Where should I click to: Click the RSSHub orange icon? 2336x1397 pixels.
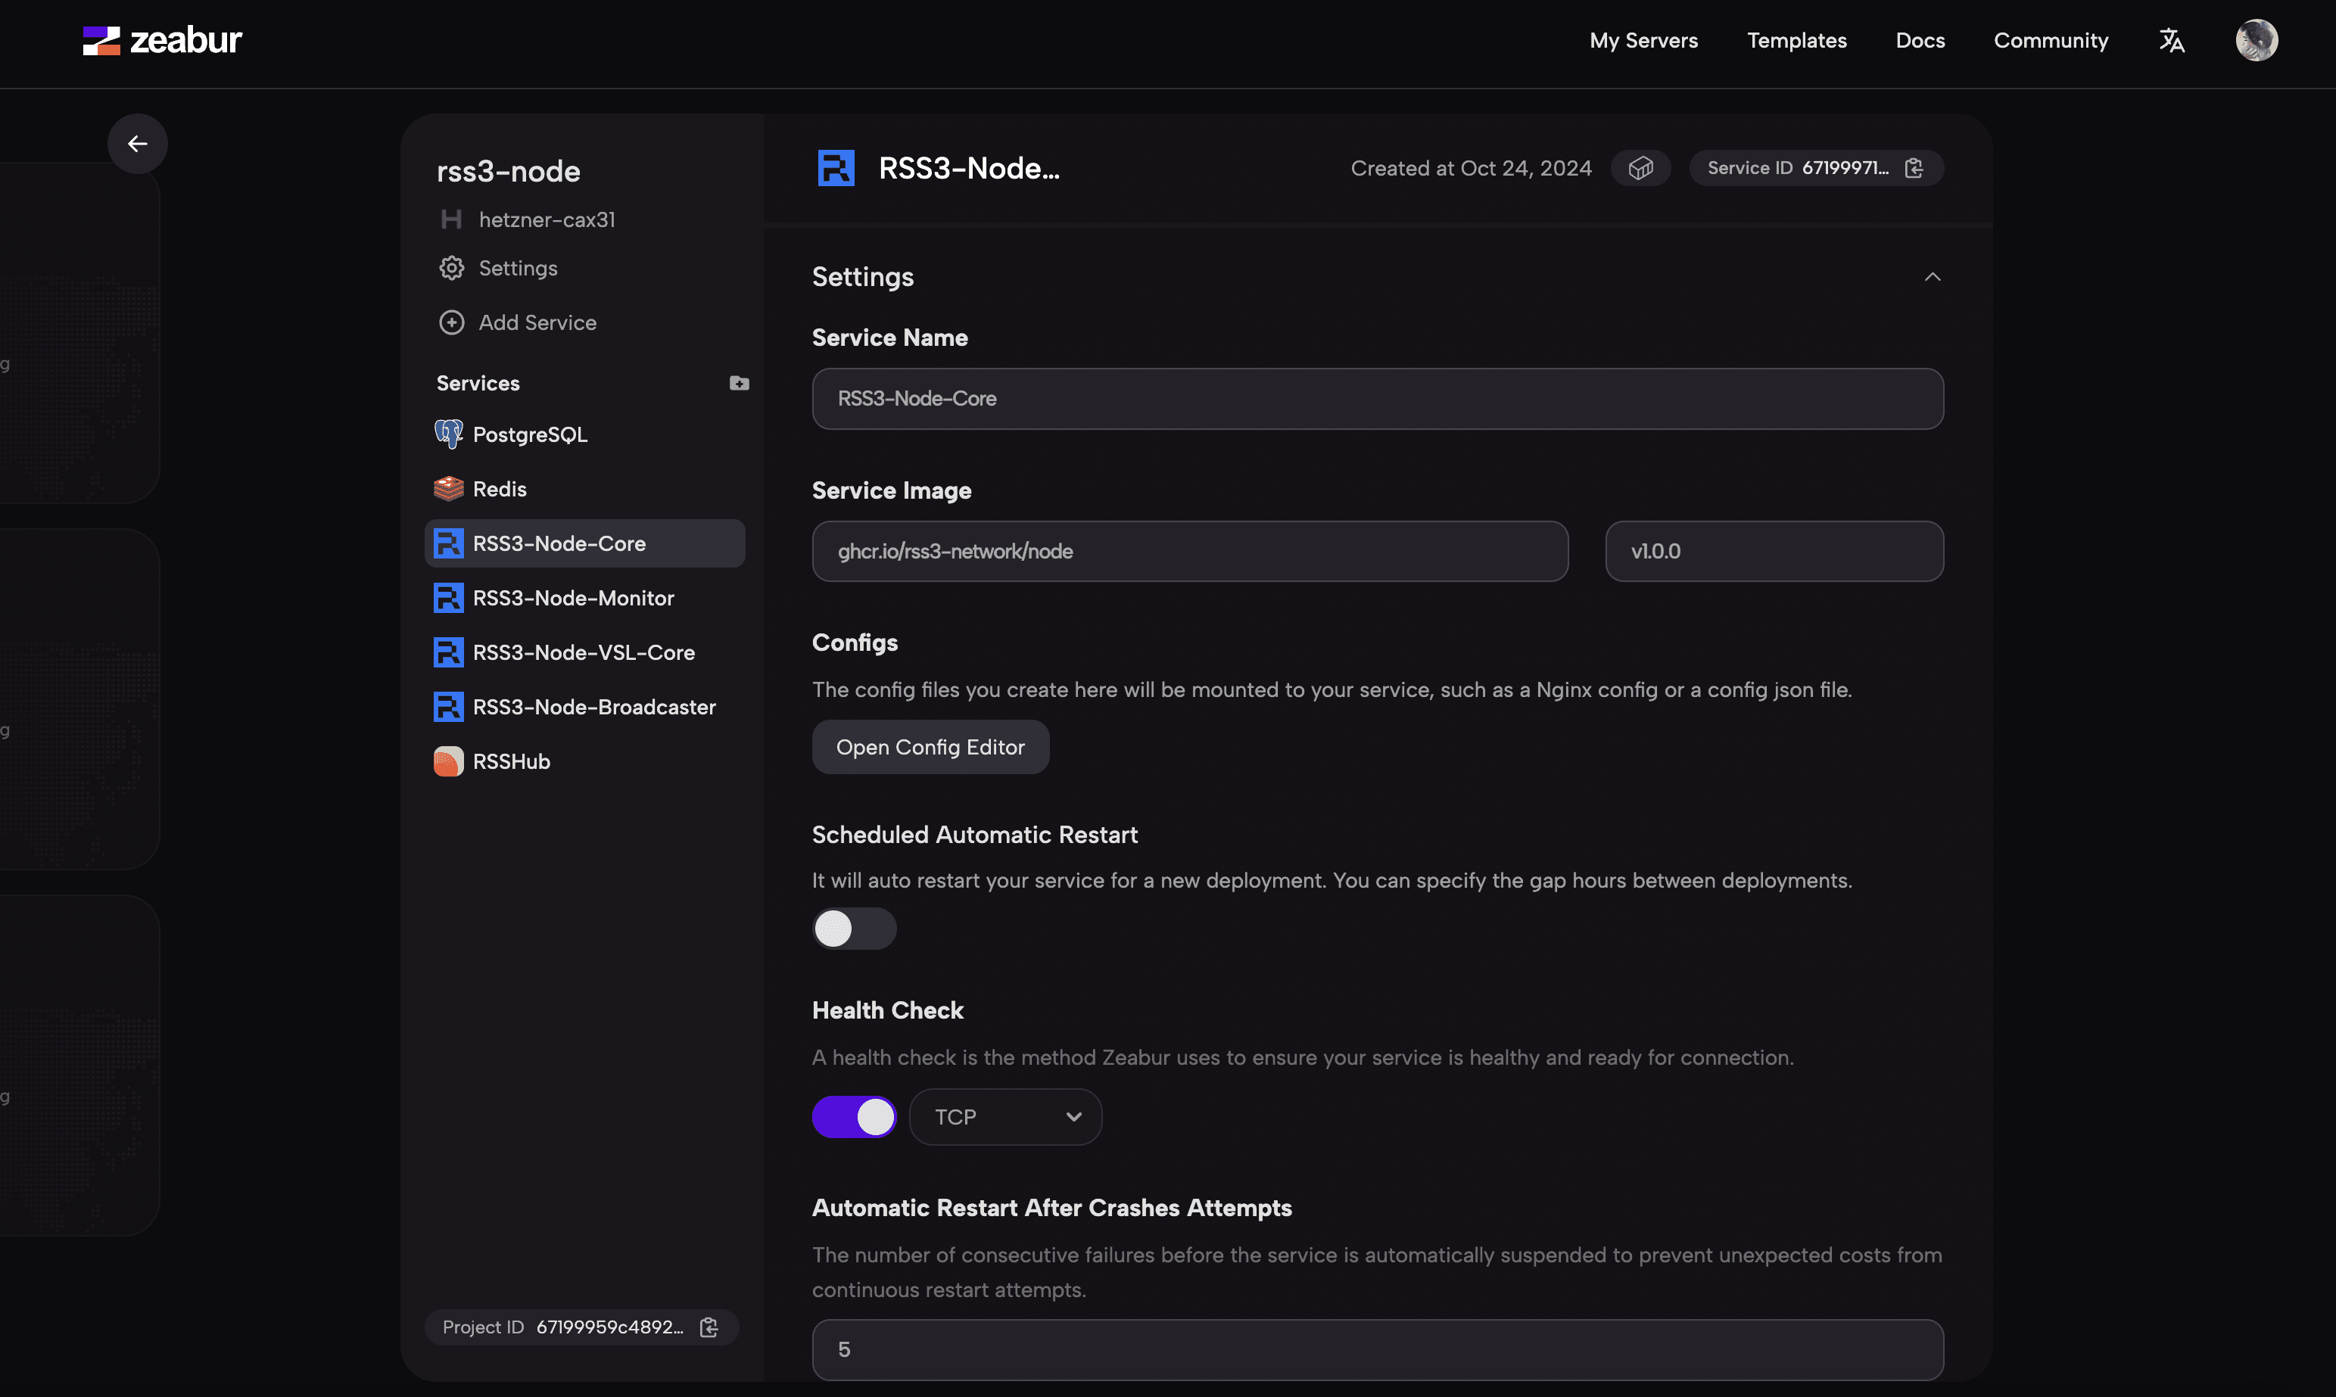pos(448,761)
